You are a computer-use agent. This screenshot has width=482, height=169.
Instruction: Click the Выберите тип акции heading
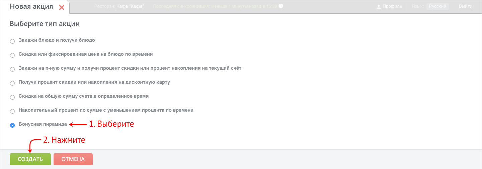(x=45, y=24)
